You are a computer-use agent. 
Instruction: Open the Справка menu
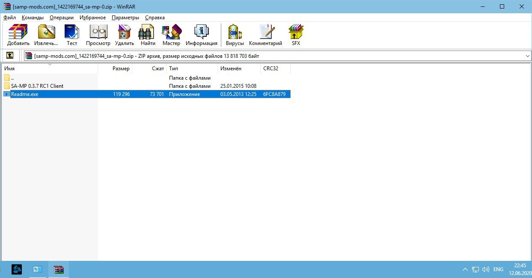(x=155, y=18)
